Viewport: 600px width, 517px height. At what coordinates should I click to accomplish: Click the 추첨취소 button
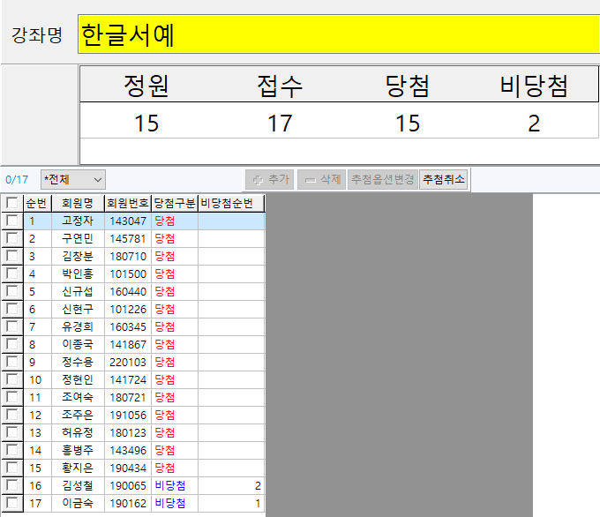[x=444, y=179]
